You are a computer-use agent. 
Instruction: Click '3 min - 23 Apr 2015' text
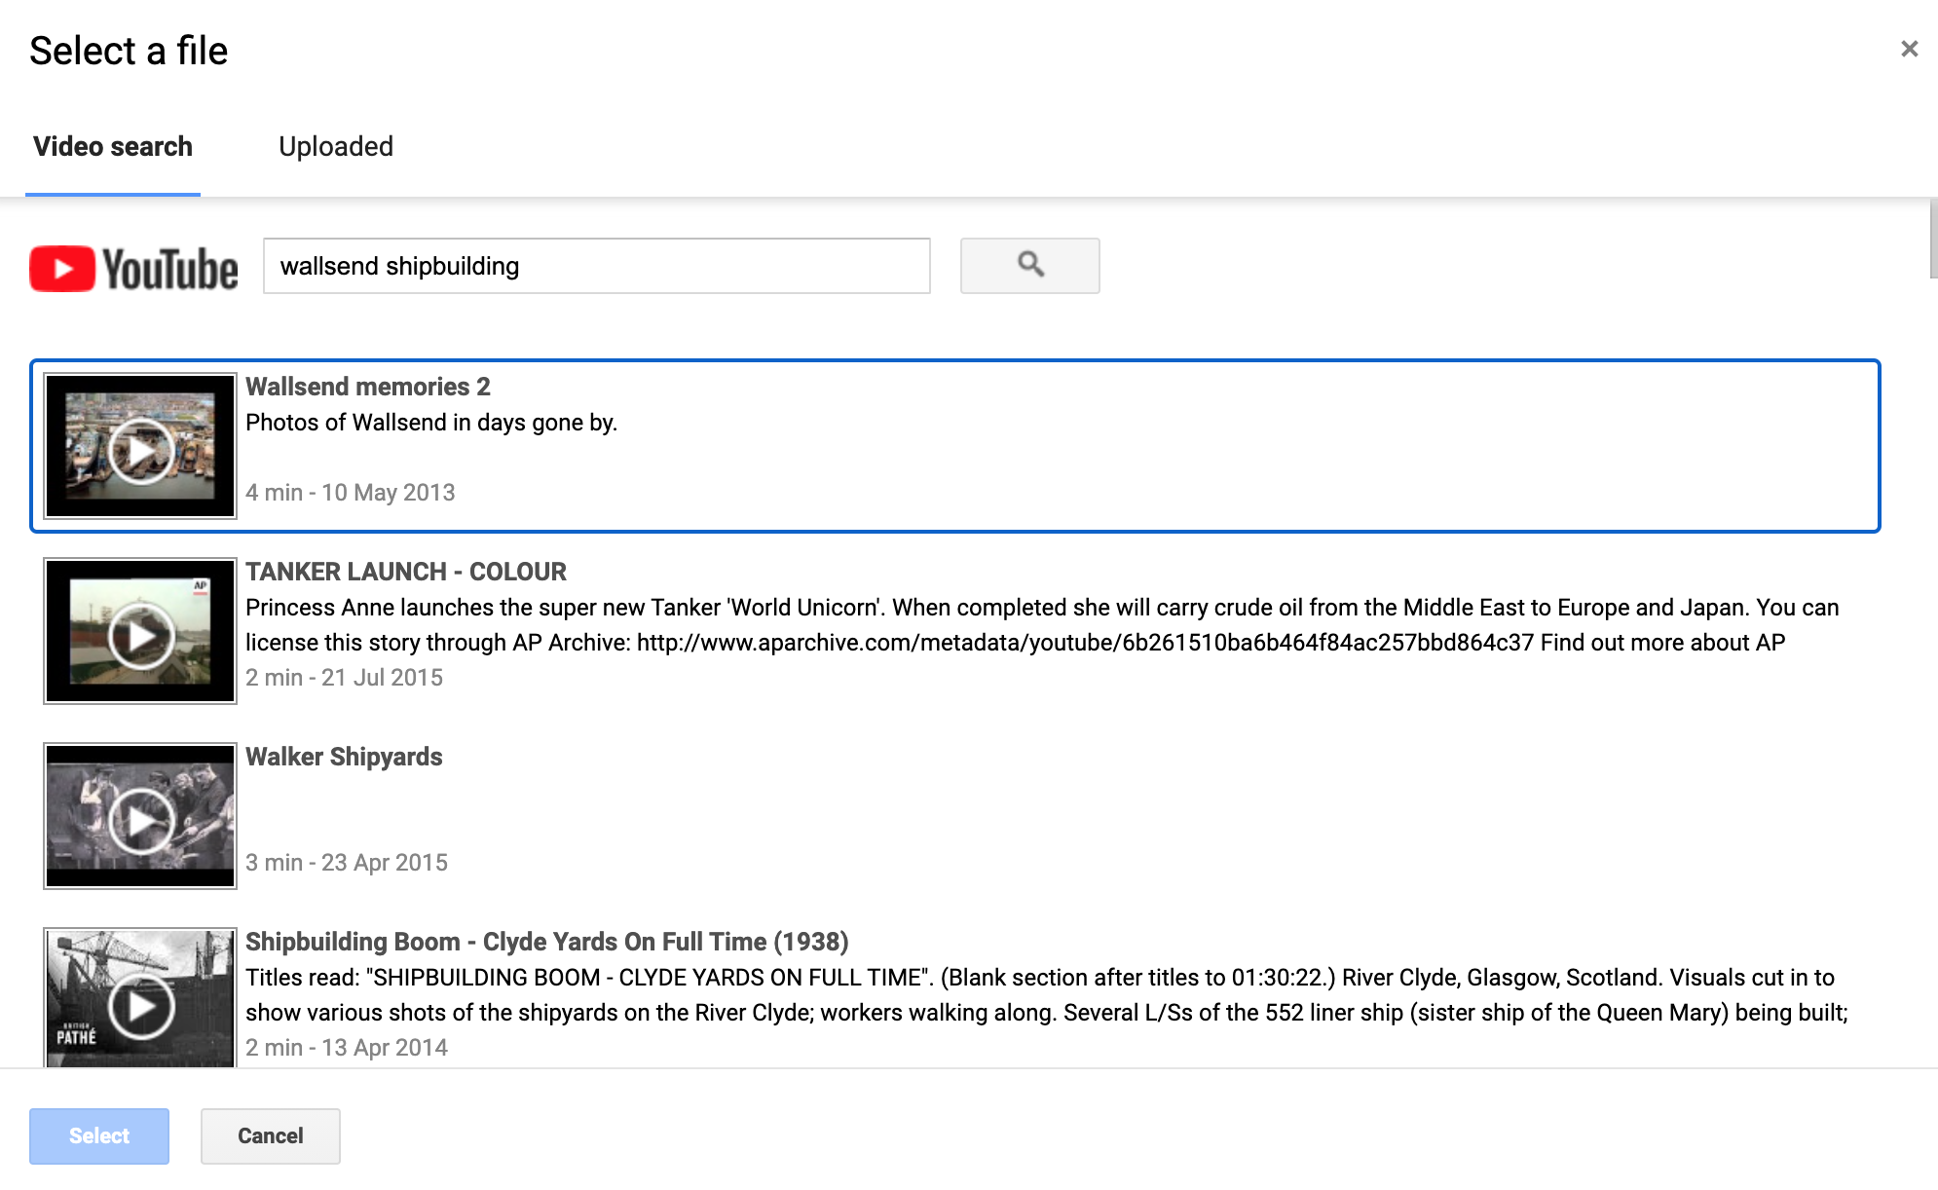click(x=347, y=863)
